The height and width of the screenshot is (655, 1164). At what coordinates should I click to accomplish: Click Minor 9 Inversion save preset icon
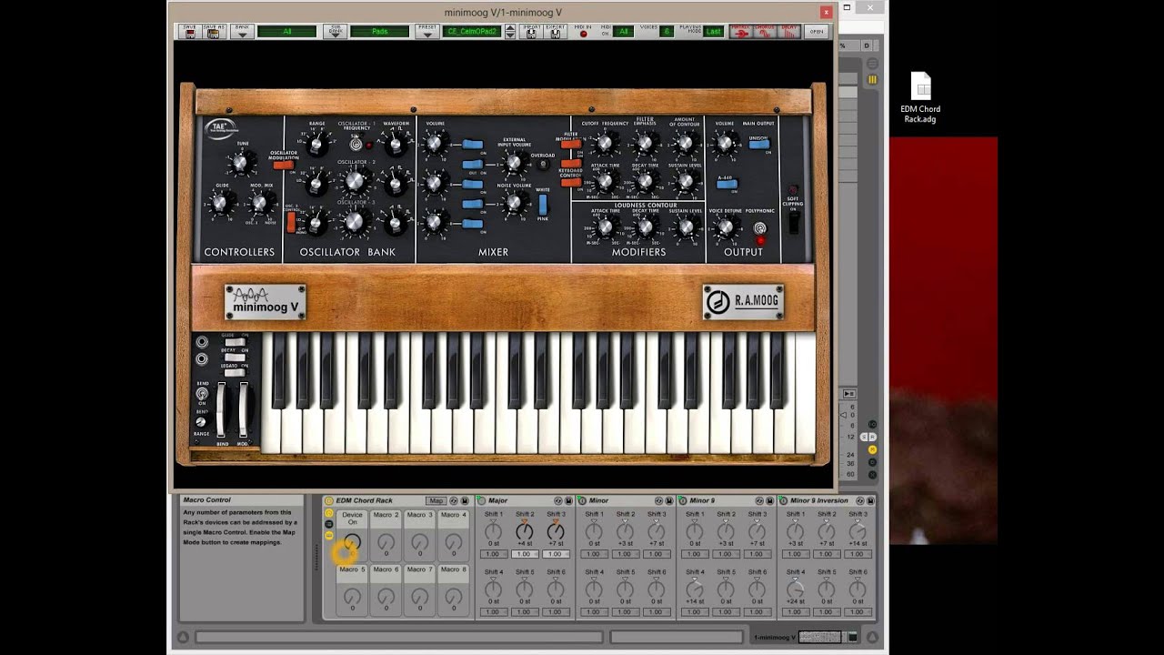point(870,500)
